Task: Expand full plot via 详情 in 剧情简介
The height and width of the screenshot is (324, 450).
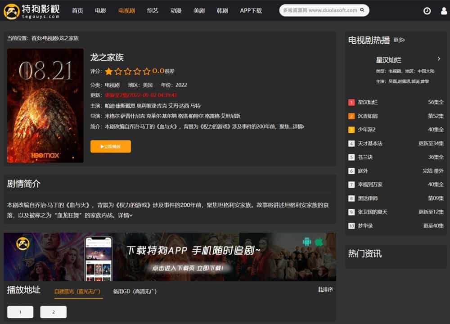Action: coord(125,215)
